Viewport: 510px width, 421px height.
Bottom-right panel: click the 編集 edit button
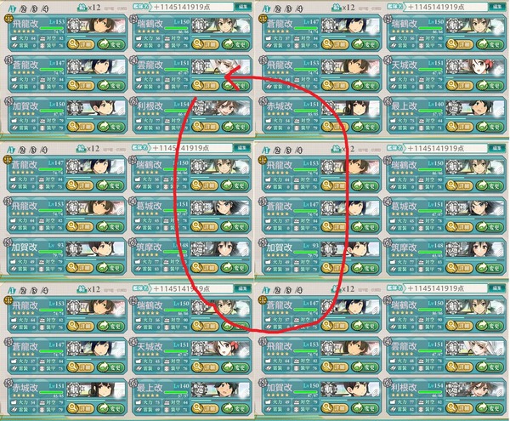pyautogui.click(x=497, y=288)
